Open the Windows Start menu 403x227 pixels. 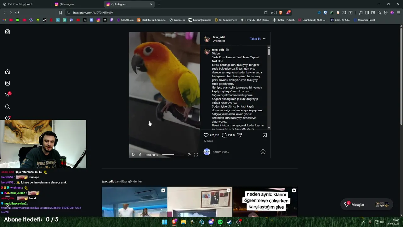click(165, 222)
